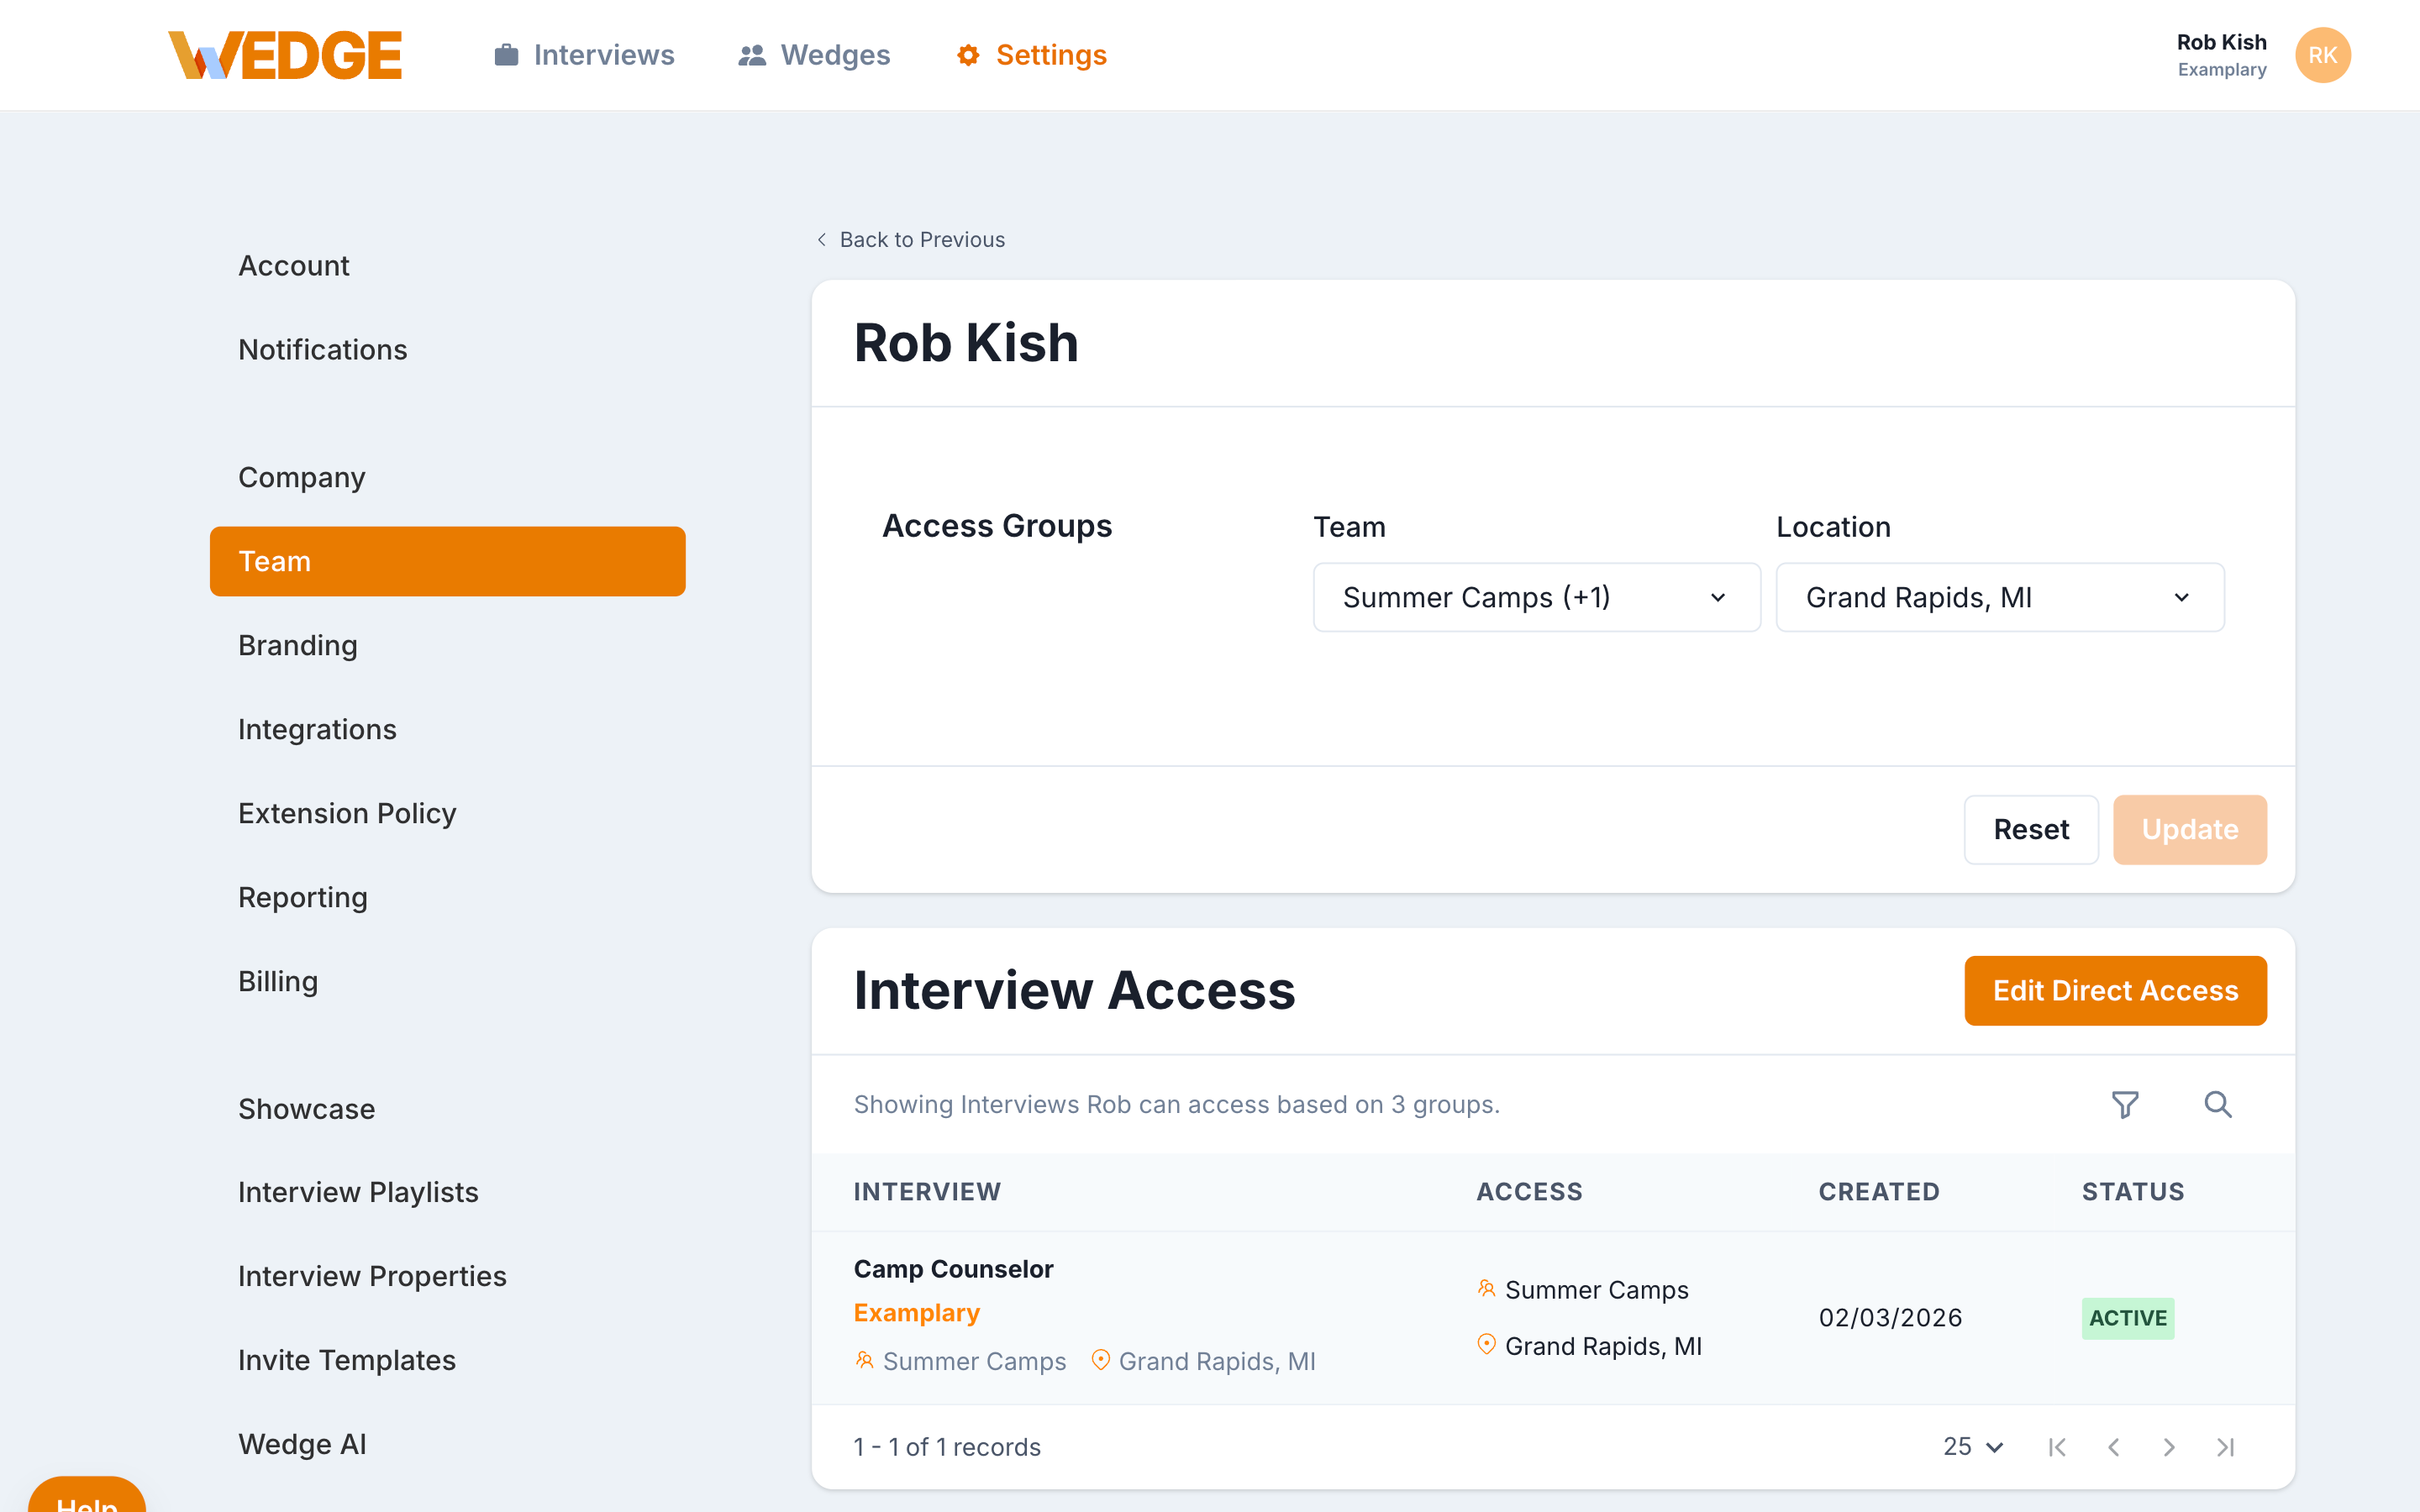Open the filter icon above the interview table
This screenshot has width=2420, height=1512.
pos(2125,1104)
